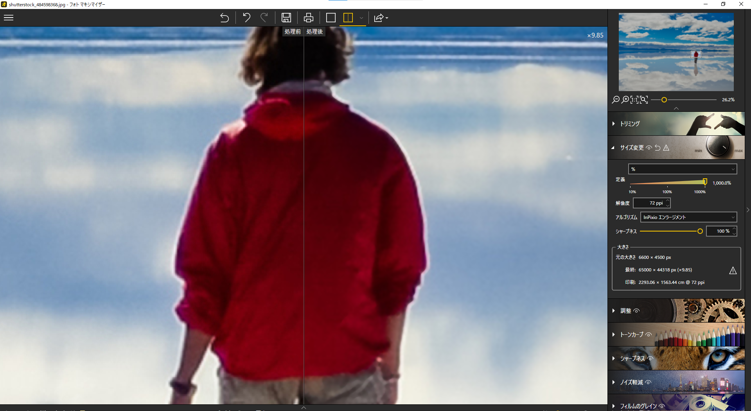Switch to the 処理前 tab
This screenshot has width=751, height=411.
pyautogui.click(x=293, y=32)
